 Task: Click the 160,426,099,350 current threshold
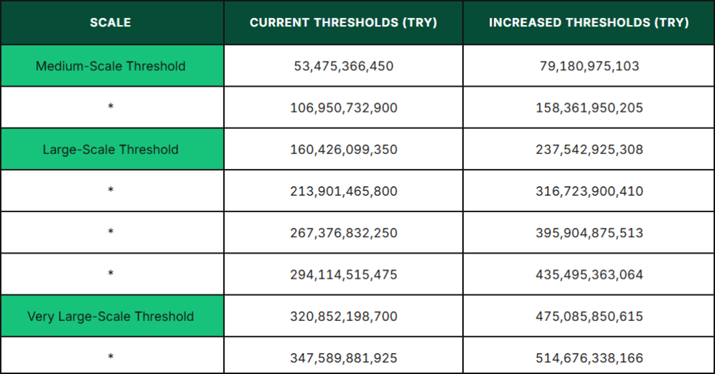343,150
